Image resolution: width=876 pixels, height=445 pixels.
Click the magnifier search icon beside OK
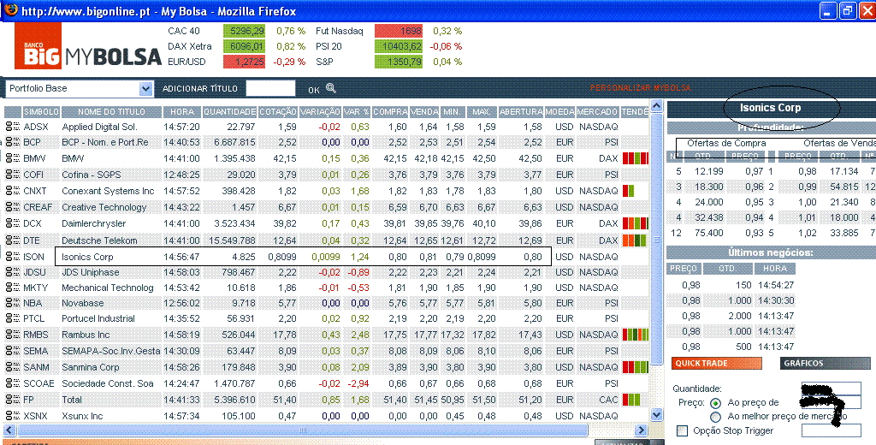coord(331,88)
